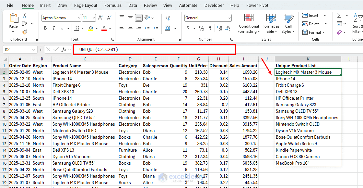Click the Orientation text angle icon
Screen dimensions: 363x188
[x=147, y=18]
